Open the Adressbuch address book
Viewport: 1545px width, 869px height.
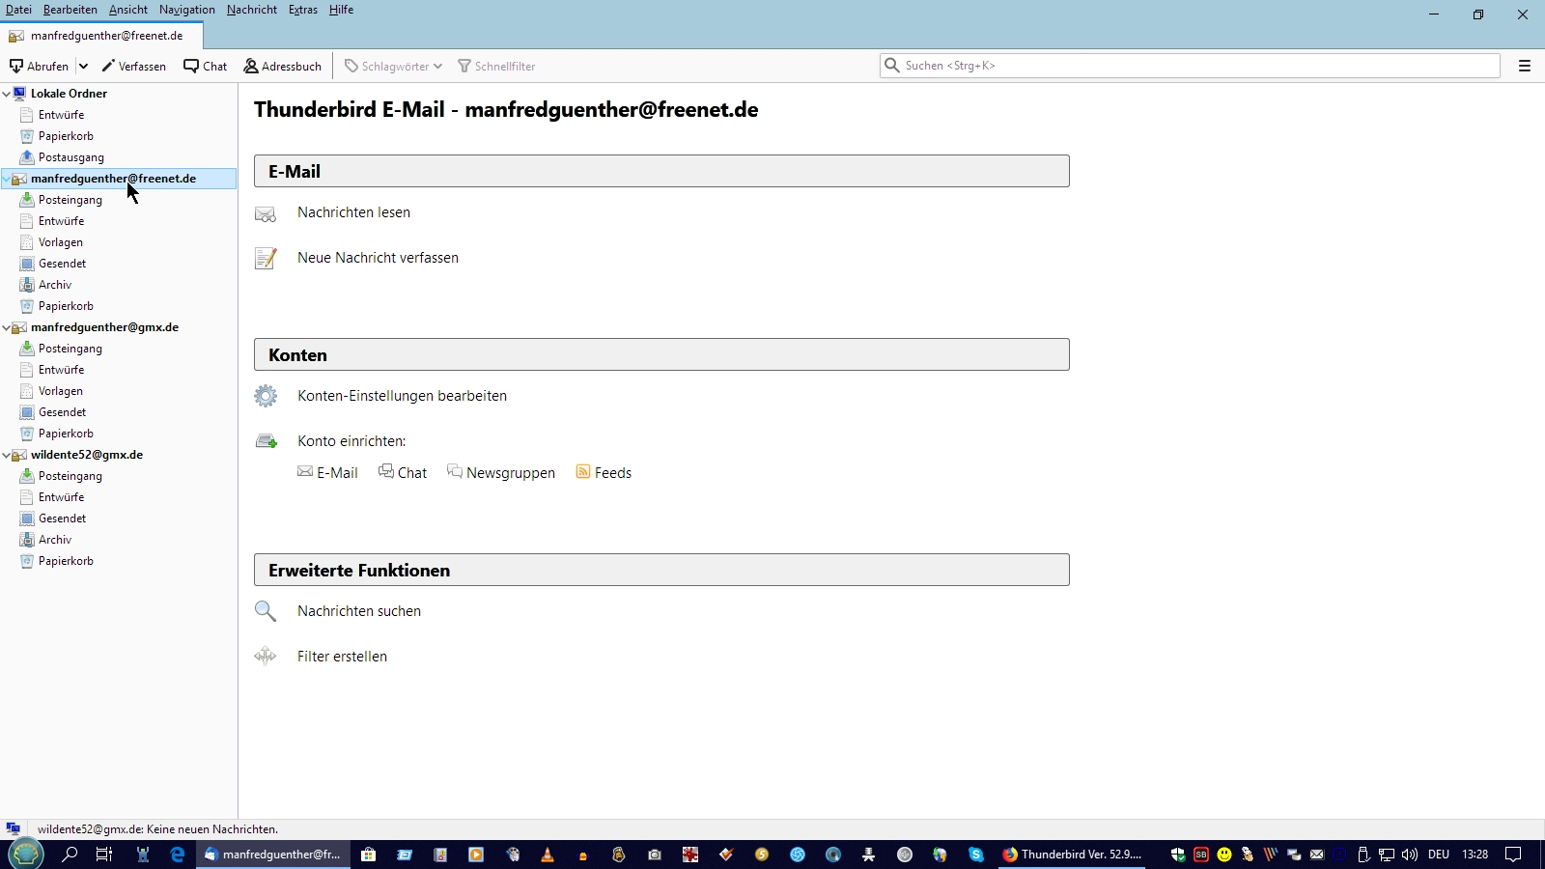282,66
